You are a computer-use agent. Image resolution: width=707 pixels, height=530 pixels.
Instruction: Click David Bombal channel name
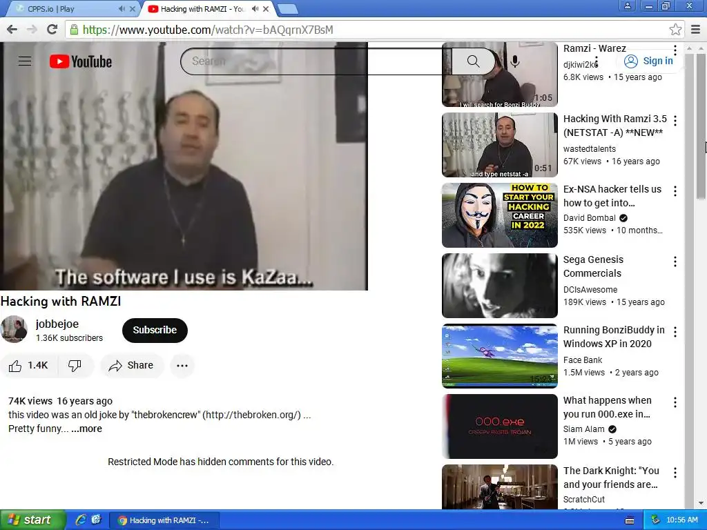(590, 218)
